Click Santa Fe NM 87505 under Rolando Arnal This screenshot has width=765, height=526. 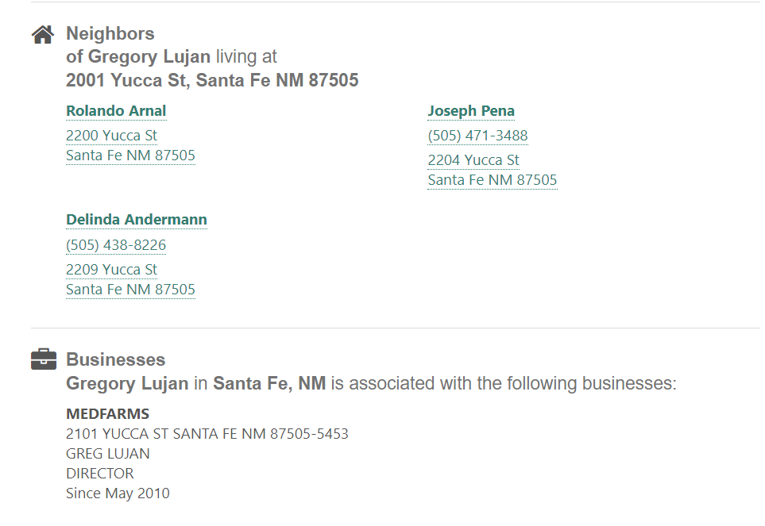pyautogui.click(x=131, y=155)
